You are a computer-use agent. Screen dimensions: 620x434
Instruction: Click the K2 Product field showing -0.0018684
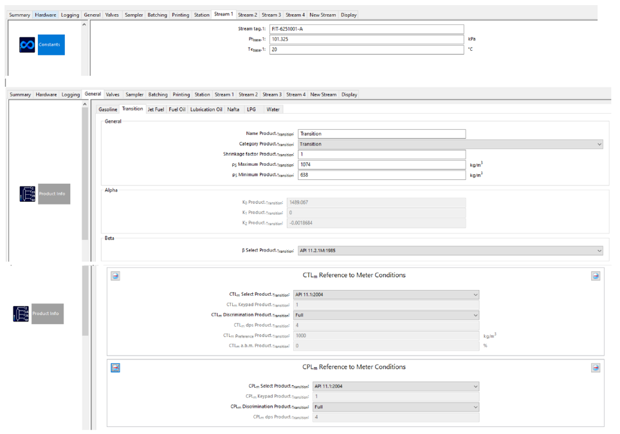pyautogui.click(x=376, y=223)
